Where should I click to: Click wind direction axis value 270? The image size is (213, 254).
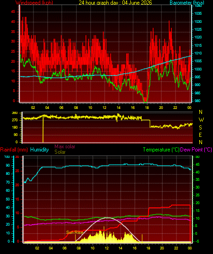click(x=15, y=120)
